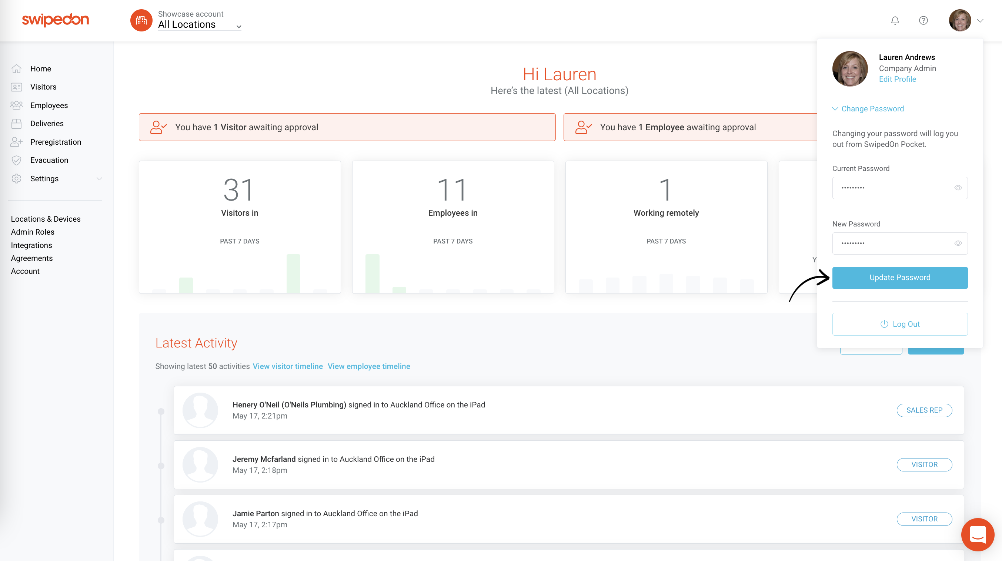Open the All Locations dropdown
The width and height of the screenshot is (1002, 561).
pos(200,24)
